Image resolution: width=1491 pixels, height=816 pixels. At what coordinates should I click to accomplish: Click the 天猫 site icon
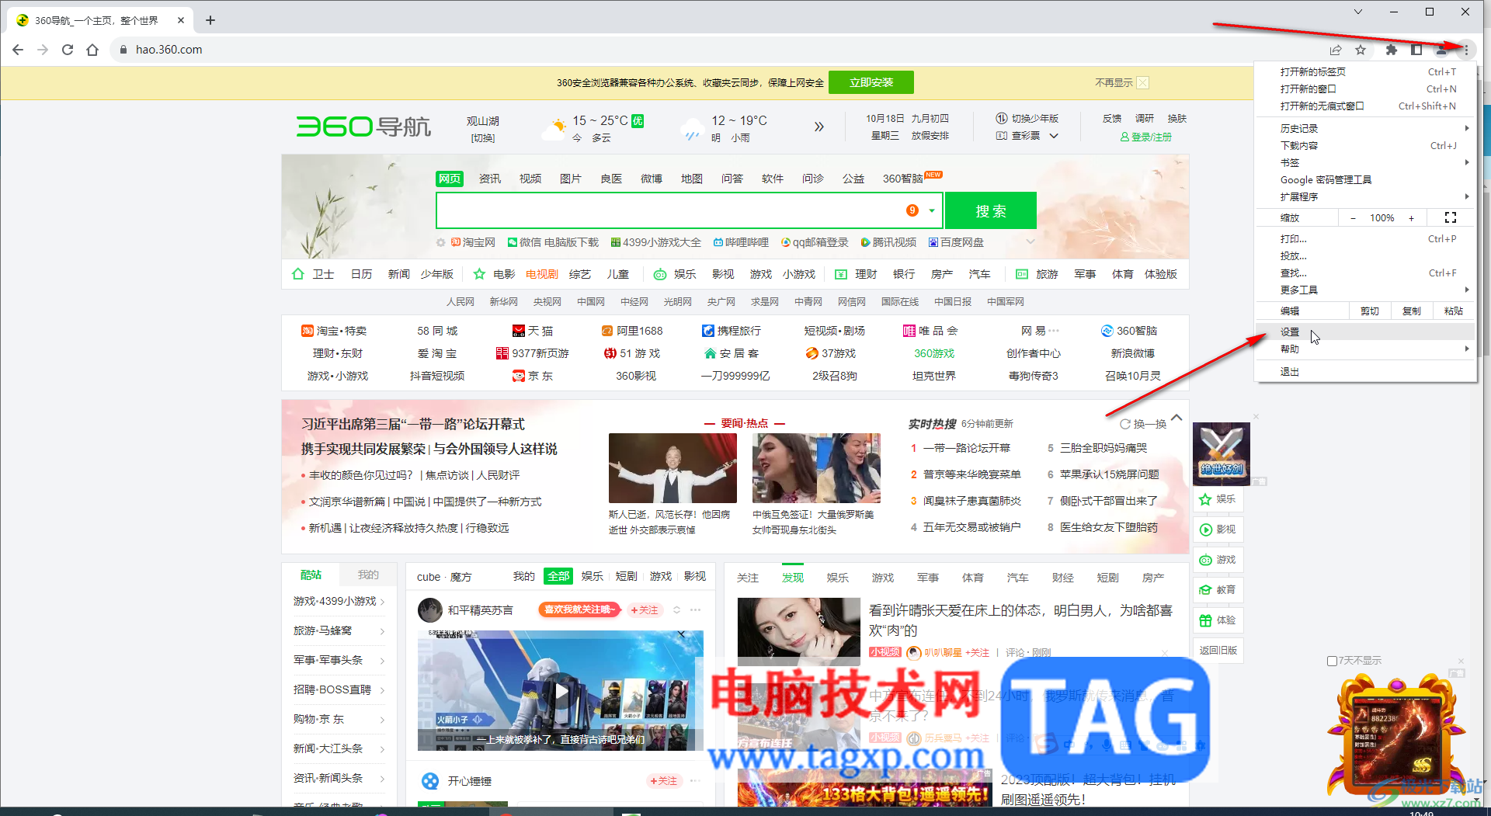519,331
